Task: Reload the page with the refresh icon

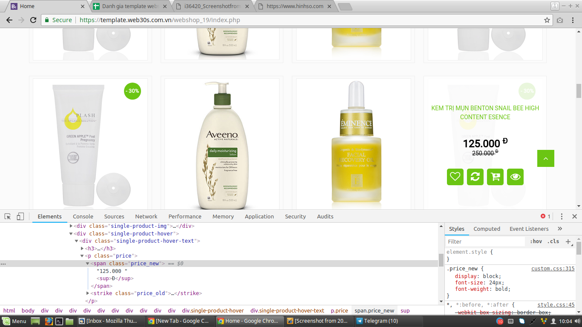Action: [x=33, y=20]
